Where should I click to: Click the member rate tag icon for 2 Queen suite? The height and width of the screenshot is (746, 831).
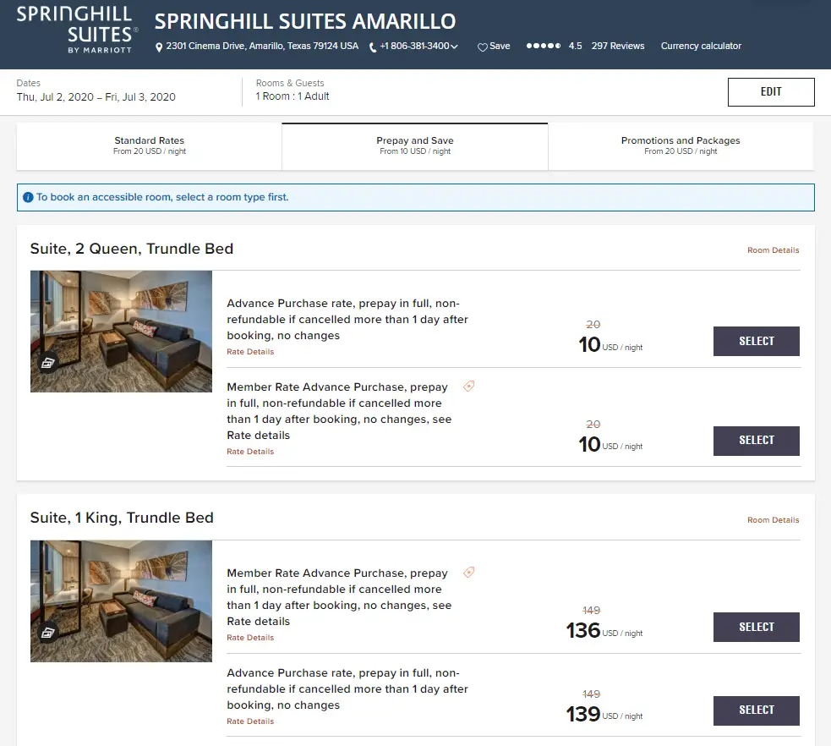469,387
